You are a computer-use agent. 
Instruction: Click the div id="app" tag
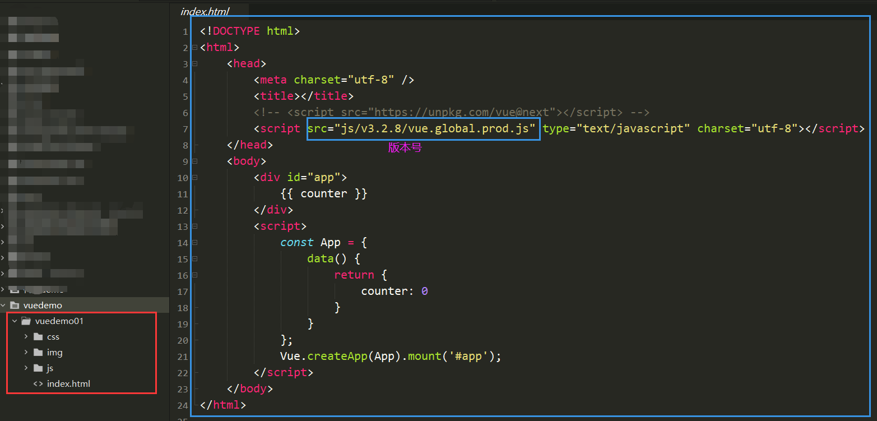(x=300, y=178)
